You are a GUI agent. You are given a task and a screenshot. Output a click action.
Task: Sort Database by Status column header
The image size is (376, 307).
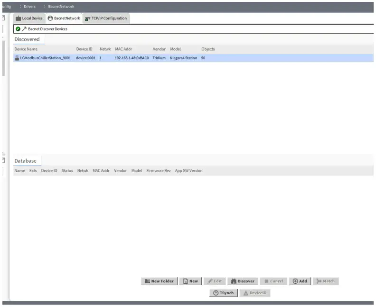pos(67,171)
